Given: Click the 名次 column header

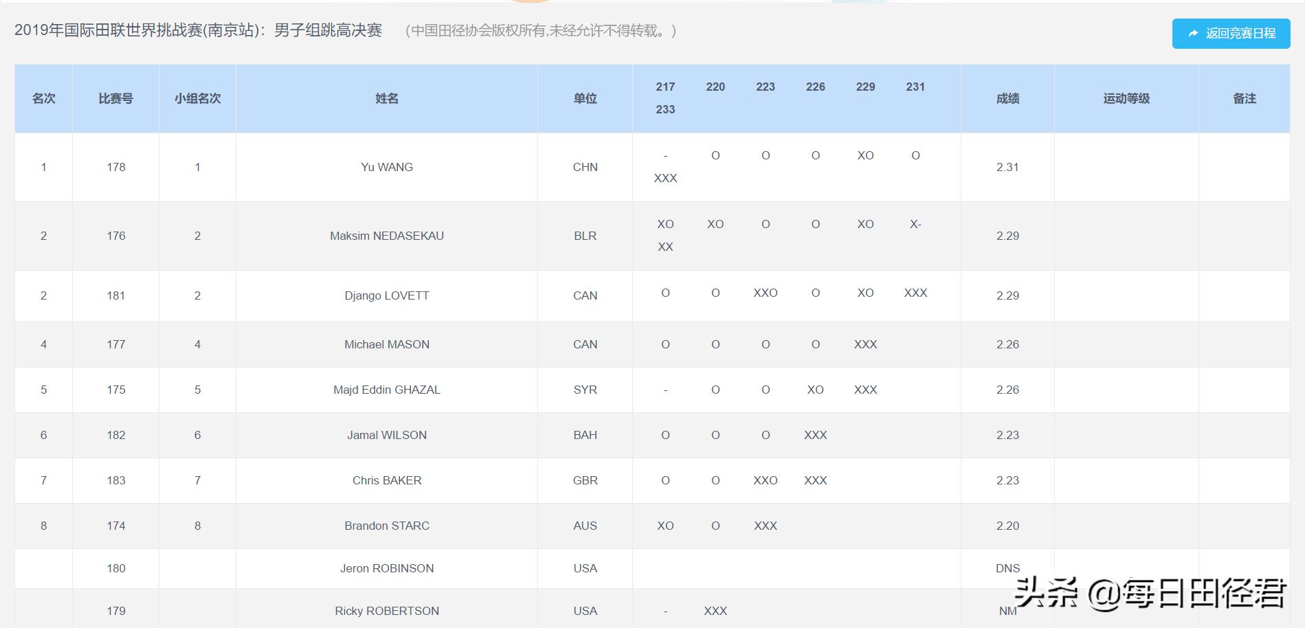Looking at the screenshot, I should pos(43,98).
